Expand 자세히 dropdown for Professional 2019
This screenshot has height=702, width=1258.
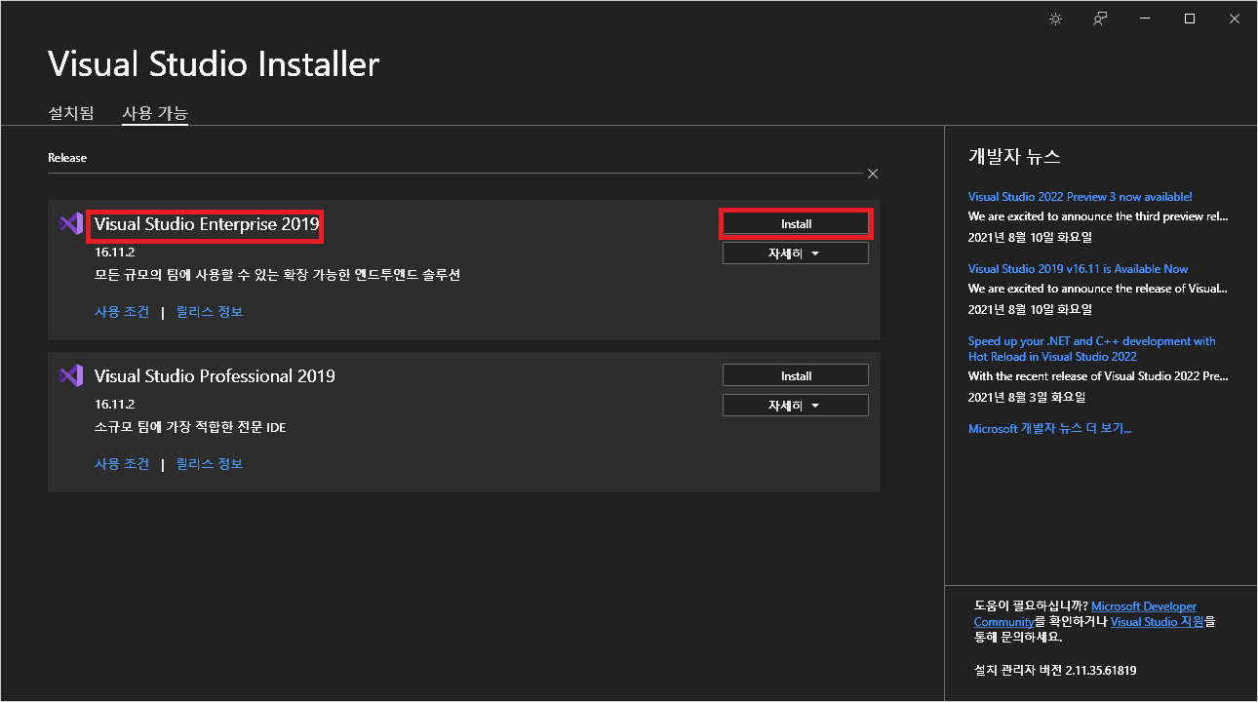click(x=796, y=406)
